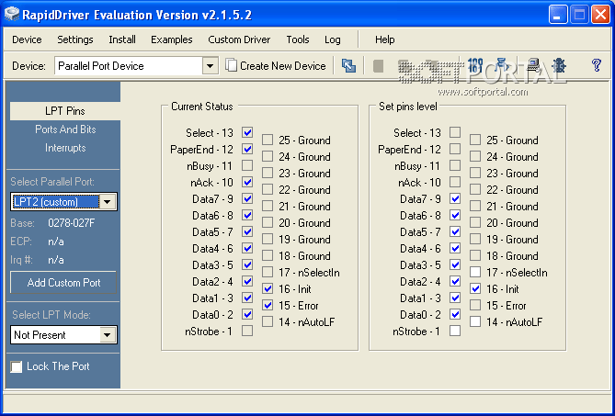Open the Custom Driver menu
The height and width of the screenshot is (416, 615).
pyautogui.click(x=239, y=39)
